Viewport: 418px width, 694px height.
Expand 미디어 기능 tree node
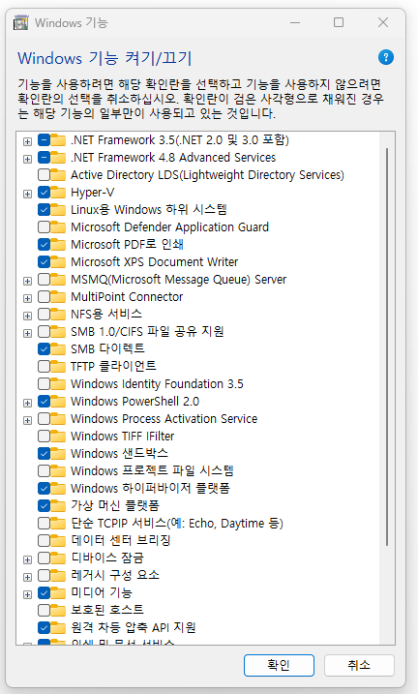coord(27,594)
